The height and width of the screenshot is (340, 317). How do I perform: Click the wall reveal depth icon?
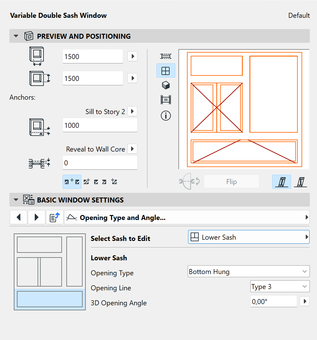(39, 163)
